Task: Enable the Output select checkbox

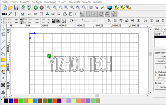Action: pyautogui.click(x=156, y=75)
